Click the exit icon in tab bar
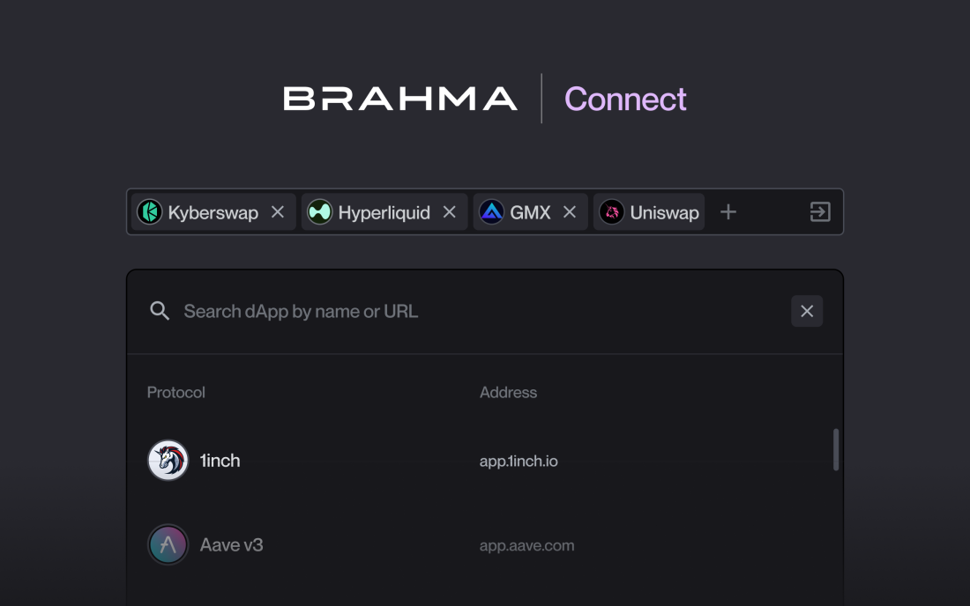Screen dimensions: 970x606 [x=820, y=212]
